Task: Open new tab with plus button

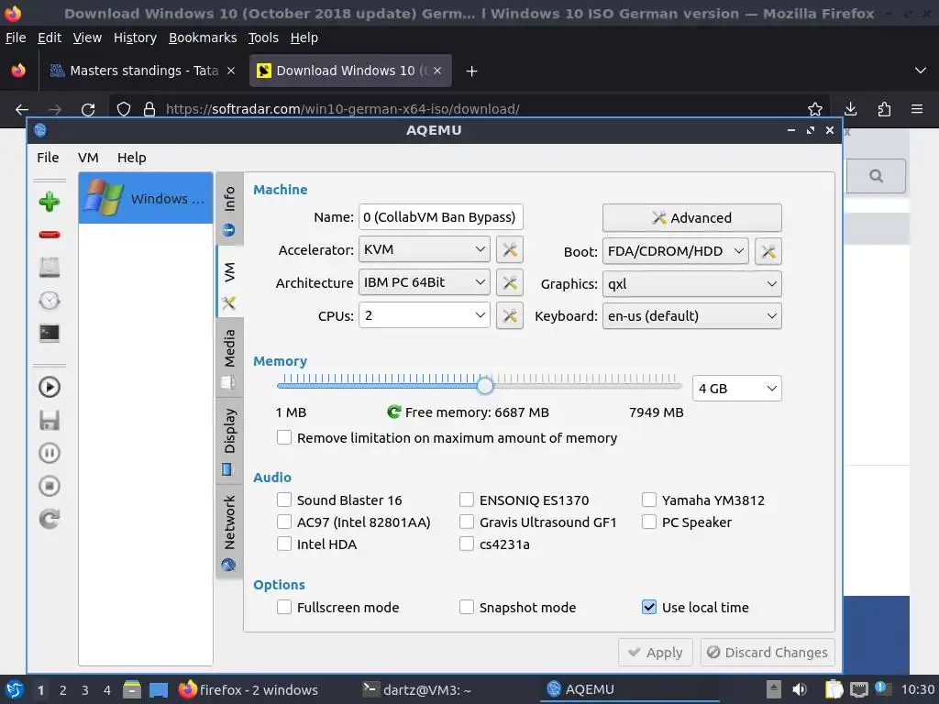Action: [x=472, y=71]
